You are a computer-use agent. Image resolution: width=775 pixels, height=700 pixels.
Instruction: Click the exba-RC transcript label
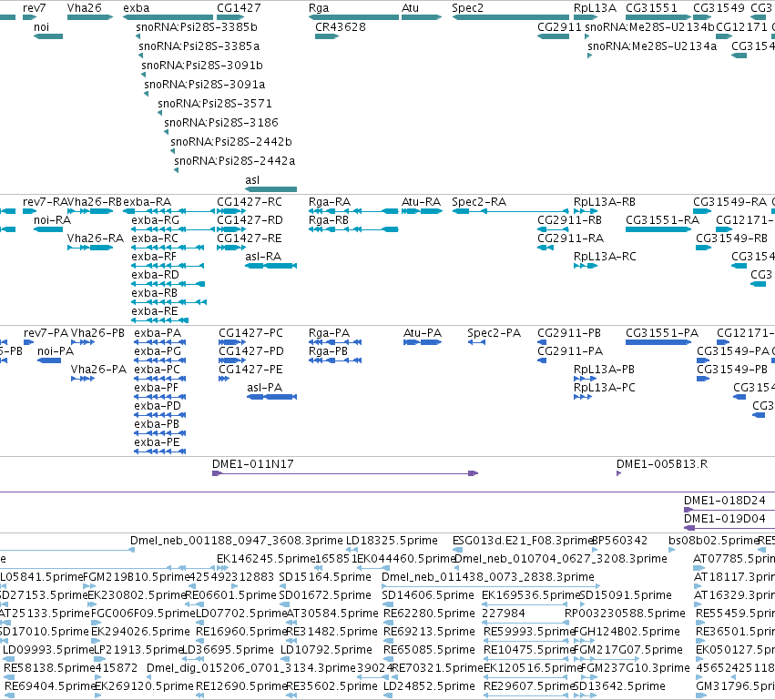(155, 238)
